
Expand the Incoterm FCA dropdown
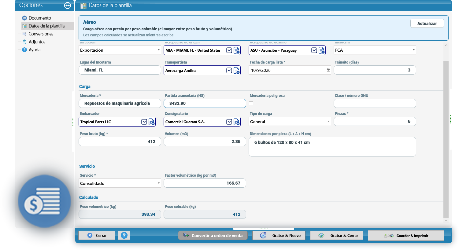click(413, 50)
